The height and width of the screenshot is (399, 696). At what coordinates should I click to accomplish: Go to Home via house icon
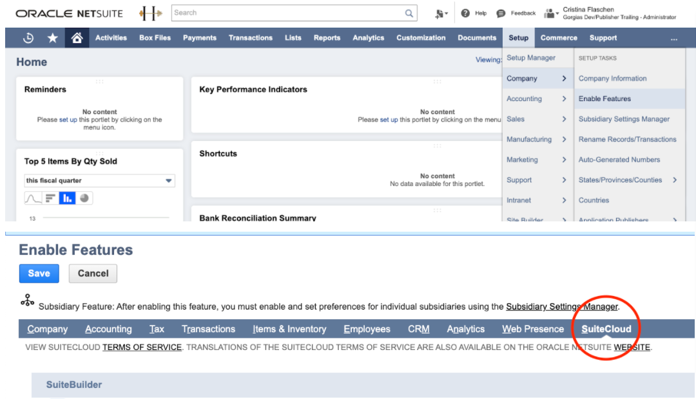pyautogui.click(x=77, y=38)
